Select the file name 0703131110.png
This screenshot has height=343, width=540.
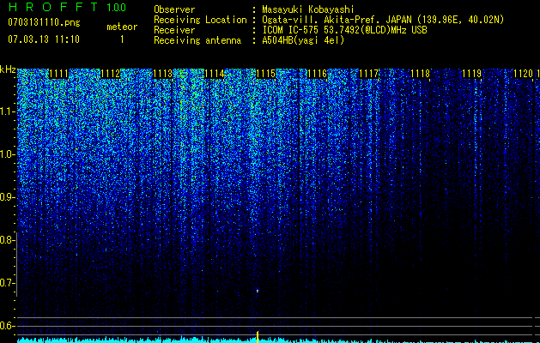(x=44, y=22)
